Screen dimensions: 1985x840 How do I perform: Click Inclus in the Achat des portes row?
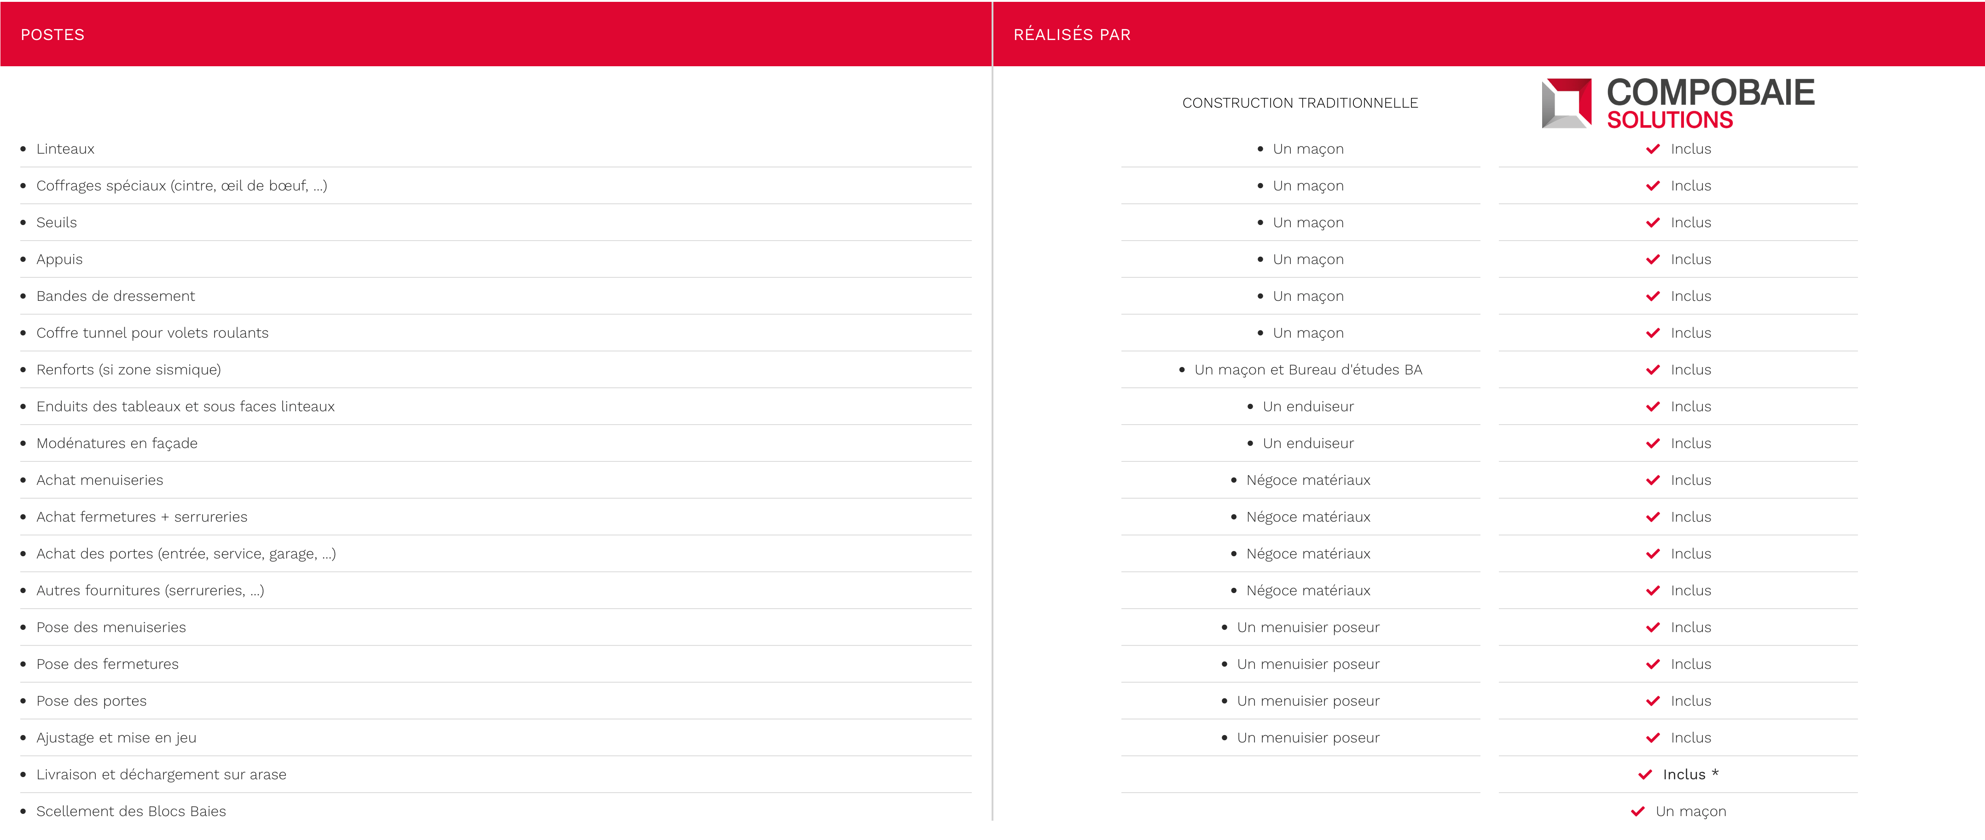click(x=1691, y=554)
